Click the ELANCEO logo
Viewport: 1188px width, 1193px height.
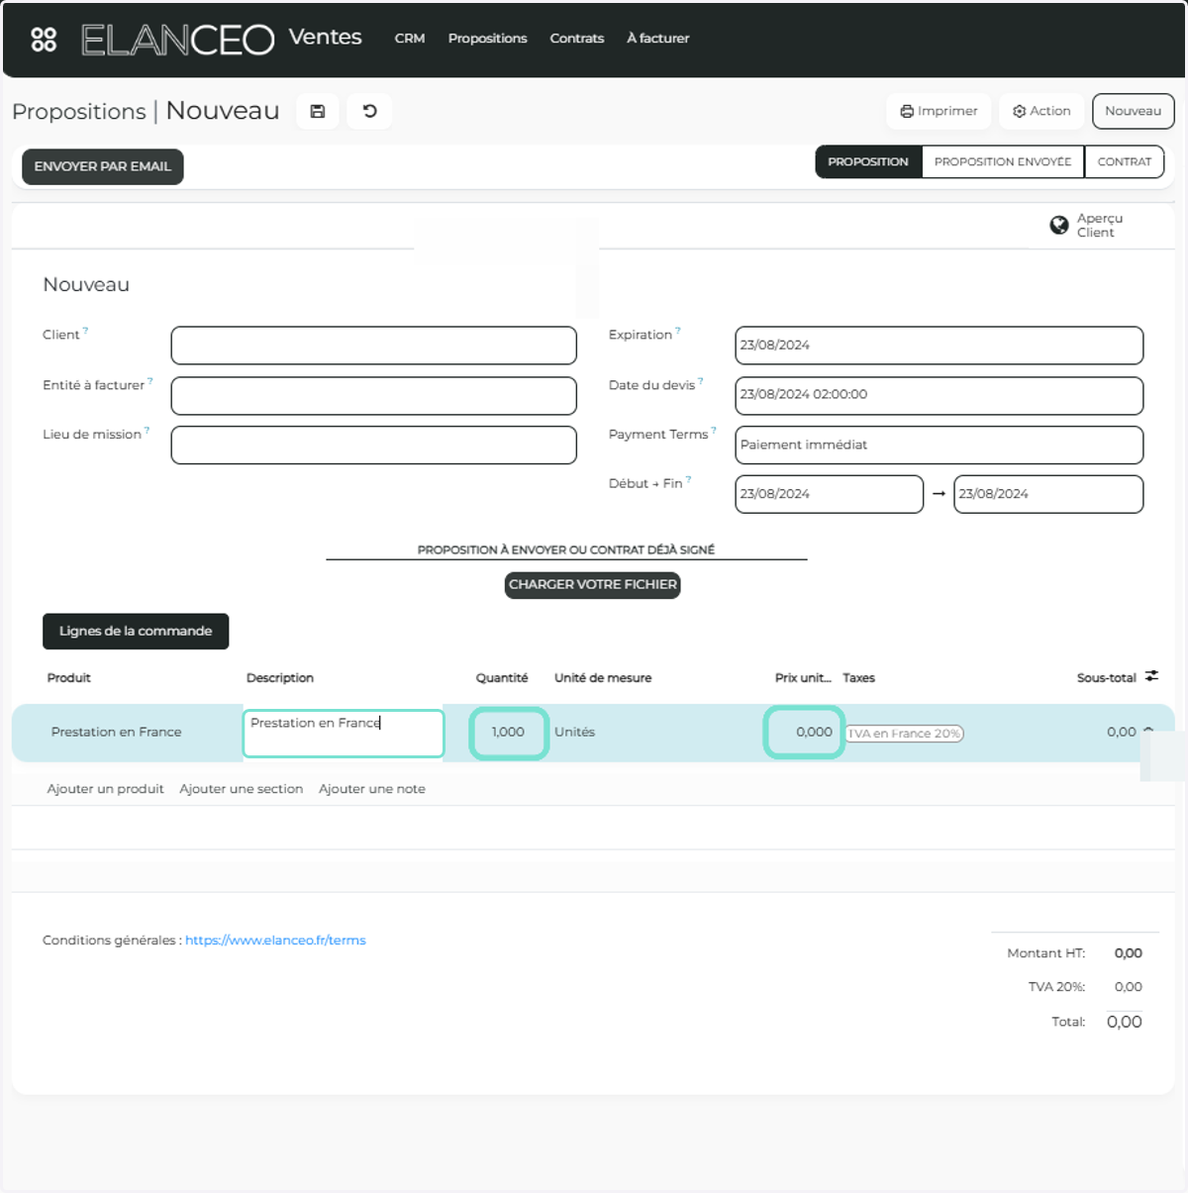[x=177, y=40]
